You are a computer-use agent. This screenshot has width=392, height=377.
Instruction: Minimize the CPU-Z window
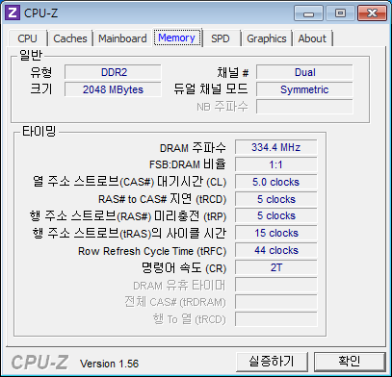308,13
